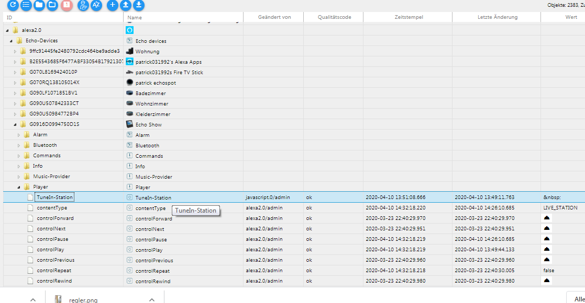585x303 pixels.
Task: Click the A-Z sort toolbar icon
Action: [x=96, y=5]
